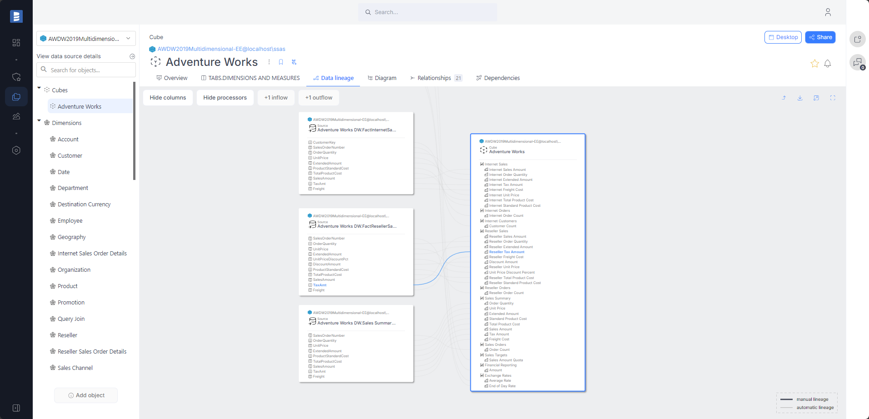
Task: Click the suggest change icon at right
Action: coord(858,39)
